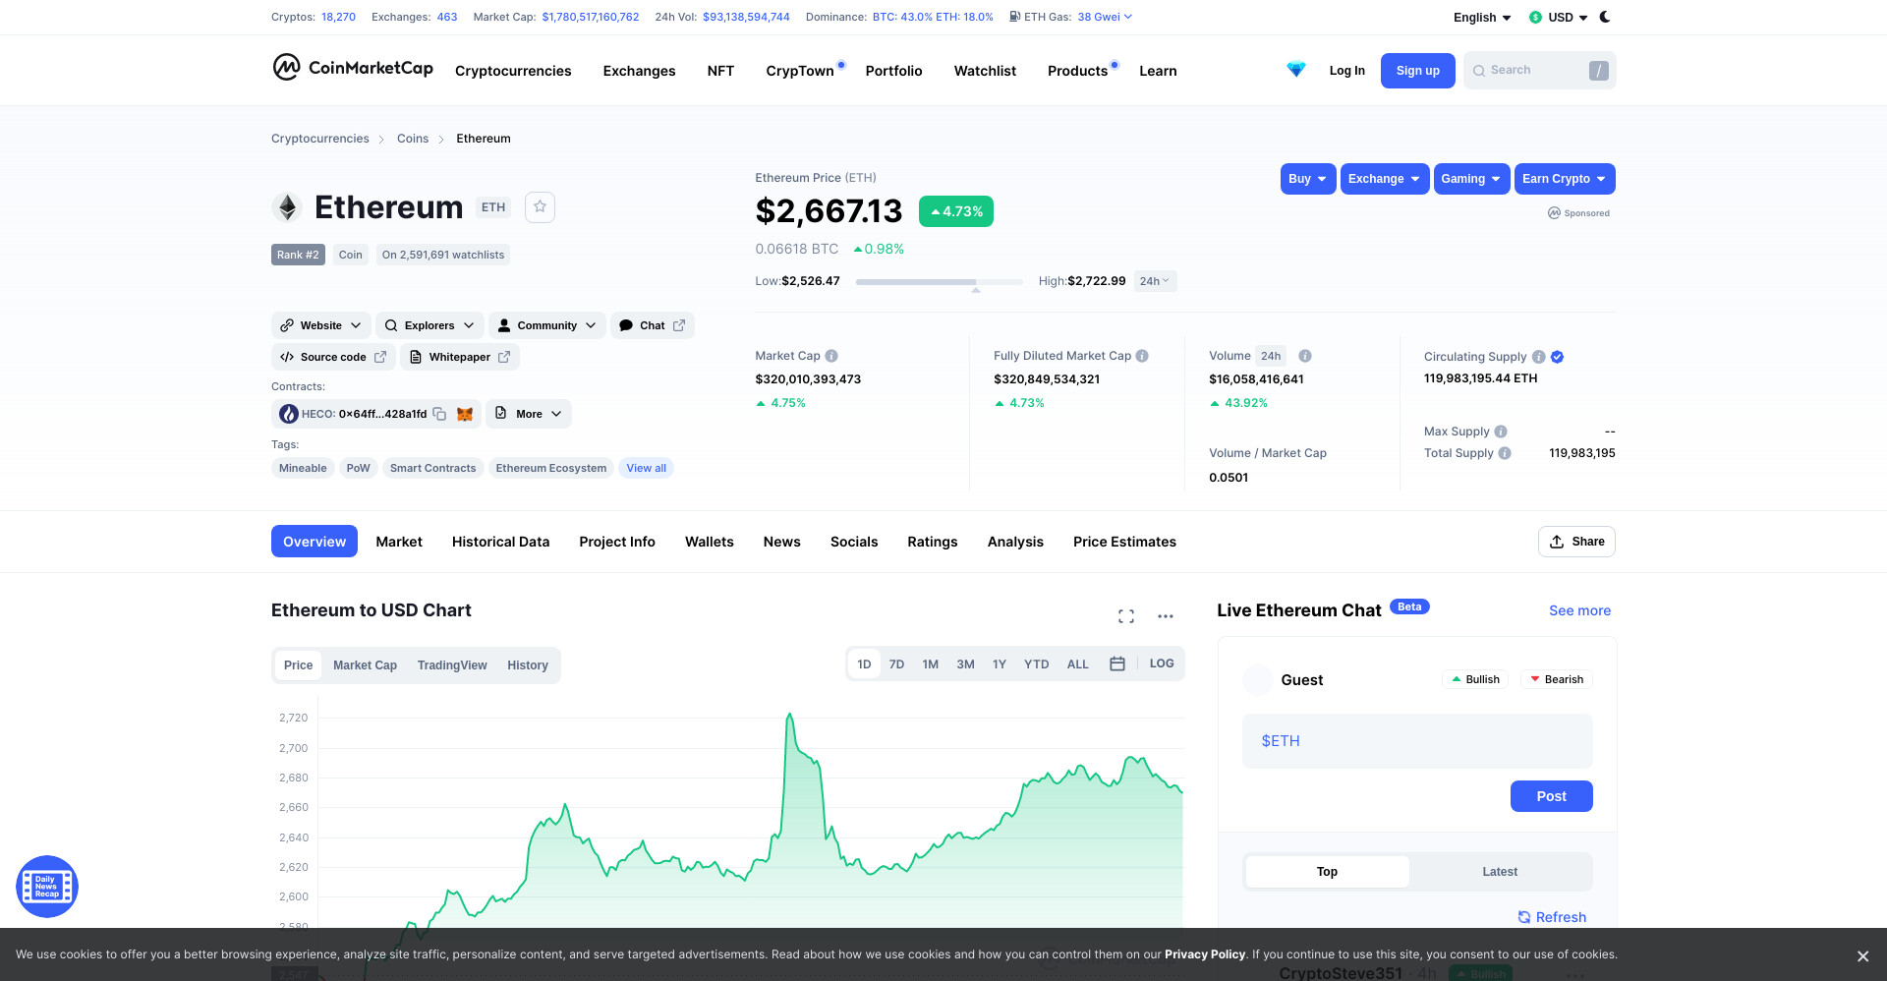This screenshot has width=1887, height=981.
Task: Open Max Supply info icon
Action: pyautogui.click(x=1501, y=432)
